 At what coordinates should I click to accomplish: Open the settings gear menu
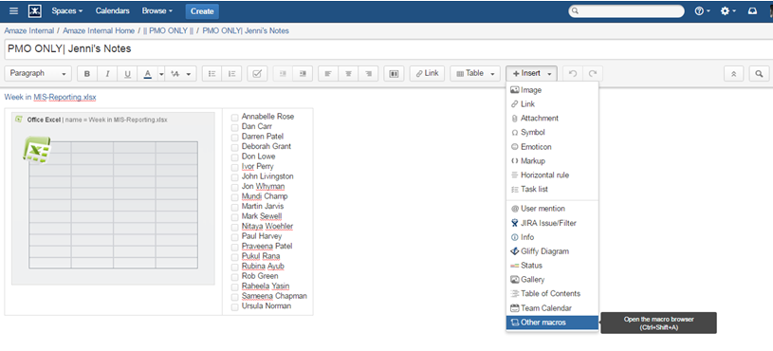click(727, 10)
